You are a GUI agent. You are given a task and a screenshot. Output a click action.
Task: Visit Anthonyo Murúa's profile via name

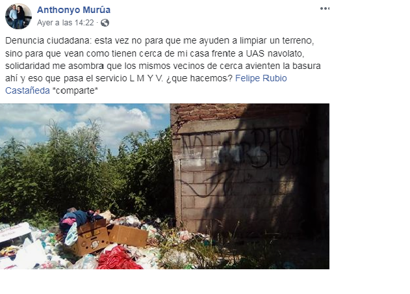pos(73,10)
